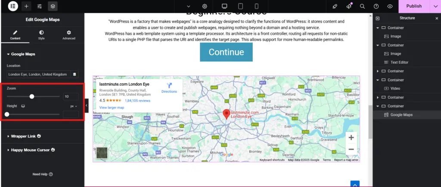Zoom in the map with plus
The height and width of the screenshot is (187, 441).
click(351, 138)
